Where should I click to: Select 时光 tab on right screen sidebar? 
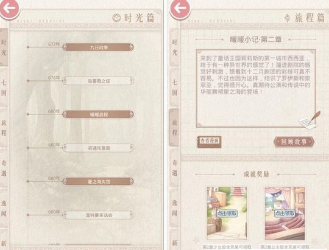[x=175, y=47]
